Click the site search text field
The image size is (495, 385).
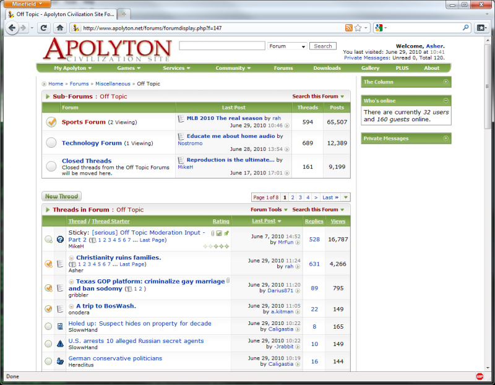click(x=222, y=46)
